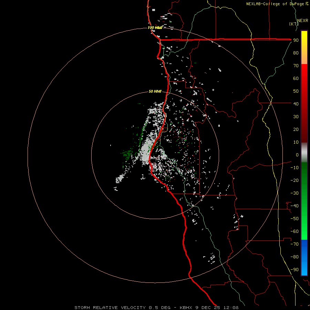310x310 pixels.
Task: Click the KBHX station identifier in caption
Action: pyautogui.click(x=186, y=308)
